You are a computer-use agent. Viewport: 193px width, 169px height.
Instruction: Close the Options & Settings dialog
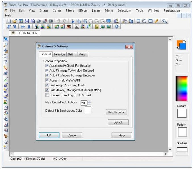click(x=129, y=47)
